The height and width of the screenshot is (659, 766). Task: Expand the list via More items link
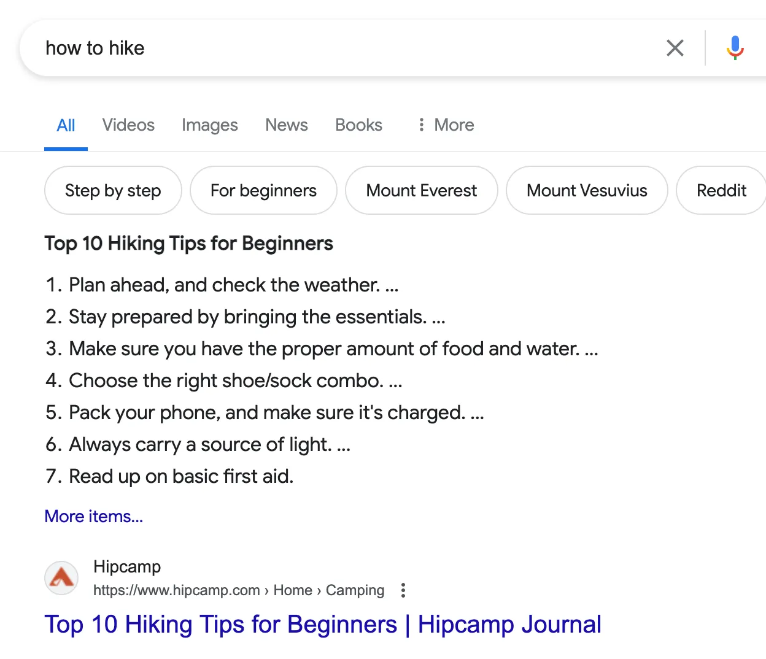(x=93, y=517)
